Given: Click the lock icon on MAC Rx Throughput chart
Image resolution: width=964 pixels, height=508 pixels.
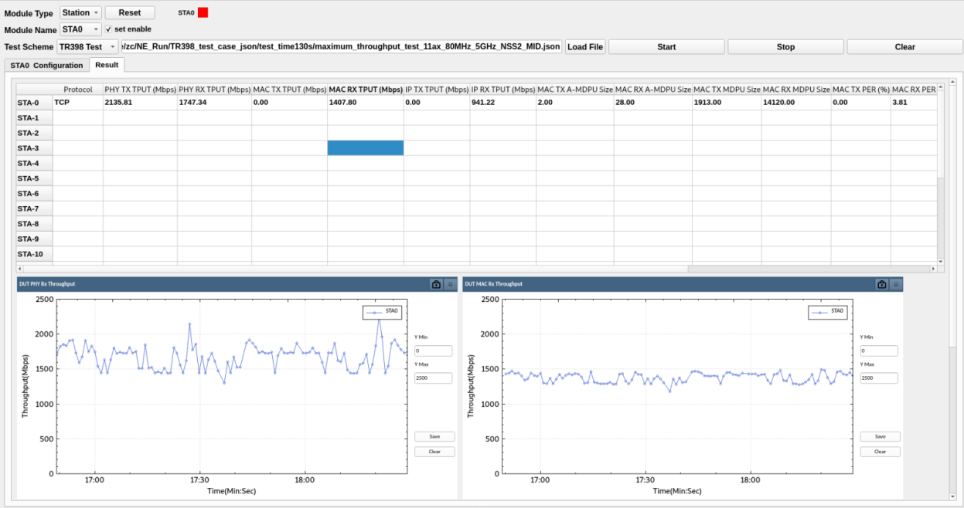Looking at the screenshot, I should (x=881, y=284).
